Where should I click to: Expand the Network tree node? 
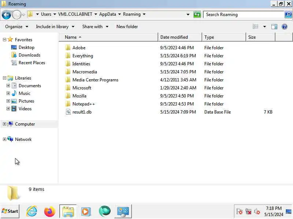[4, 139]
